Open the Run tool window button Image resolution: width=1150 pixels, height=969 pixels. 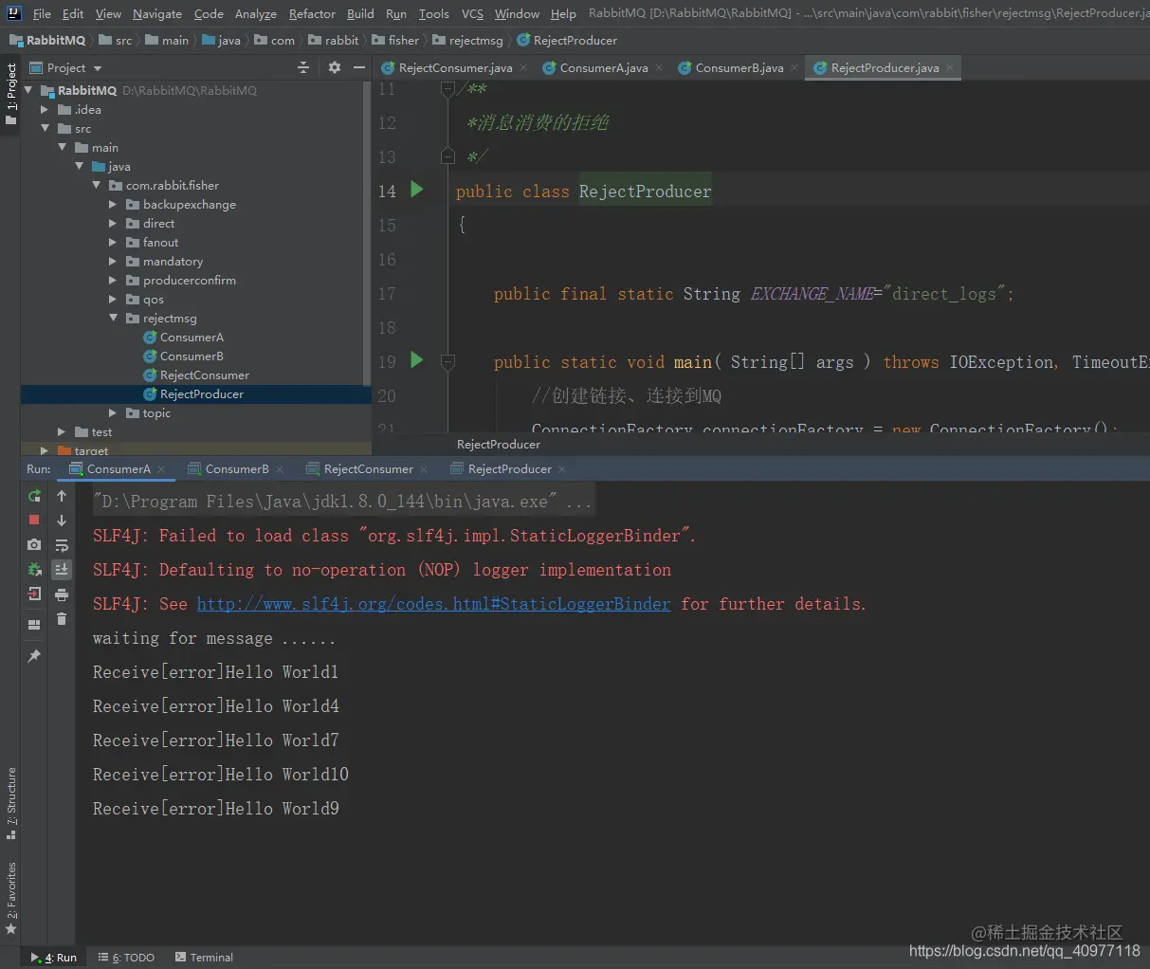coord(53,957)
